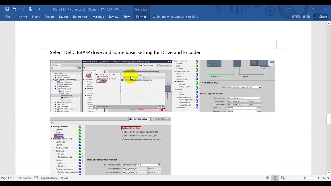Open the Undo history dropdown arrow
331x186 pixels.
(19, 9)
